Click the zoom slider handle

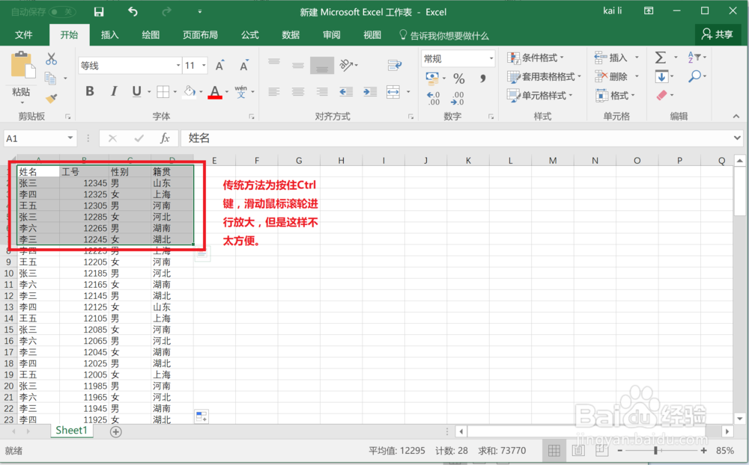coord(656,450)
